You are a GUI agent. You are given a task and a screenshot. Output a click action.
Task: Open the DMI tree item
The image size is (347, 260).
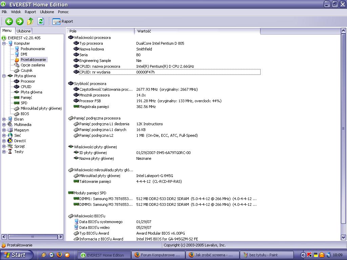tap(24, 54)
